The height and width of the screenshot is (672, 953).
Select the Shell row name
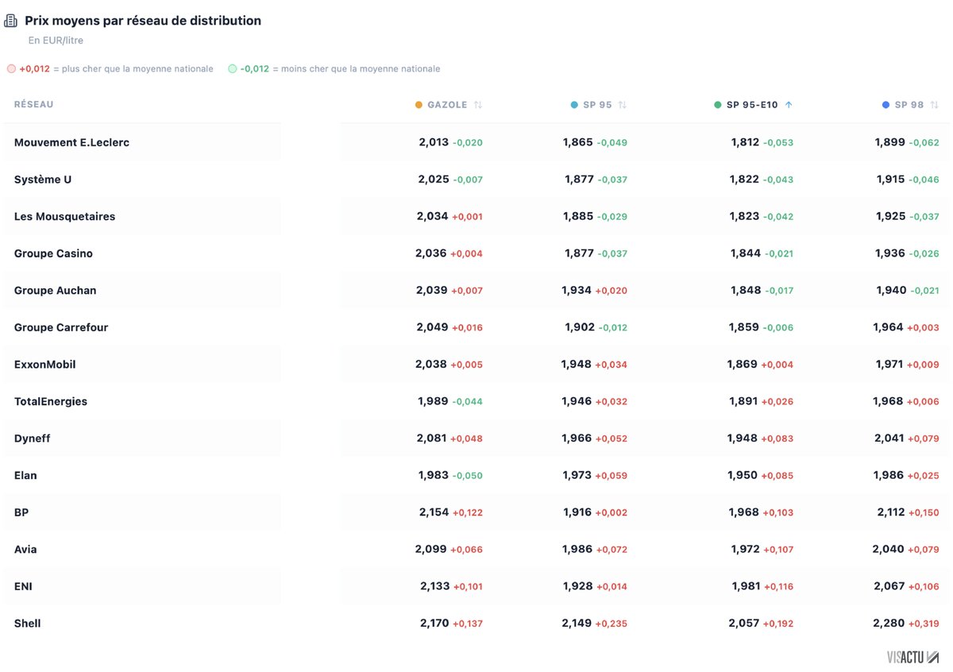click(x=27, y=624)
